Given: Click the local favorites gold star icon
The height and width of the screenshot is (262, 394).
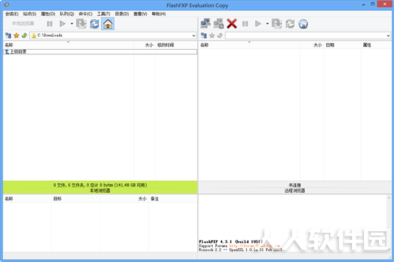Looking at the screenshot, I should tap(16, 35).
